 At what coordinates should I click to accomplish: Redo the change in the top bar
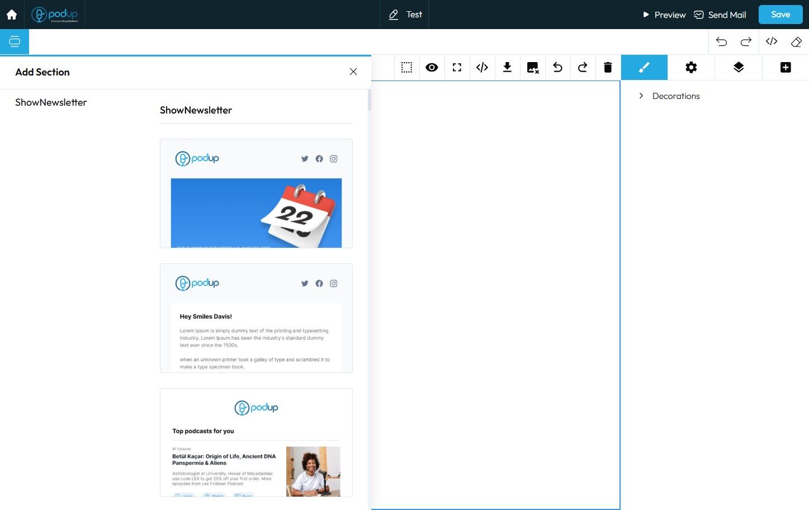[x=746, y=41]
